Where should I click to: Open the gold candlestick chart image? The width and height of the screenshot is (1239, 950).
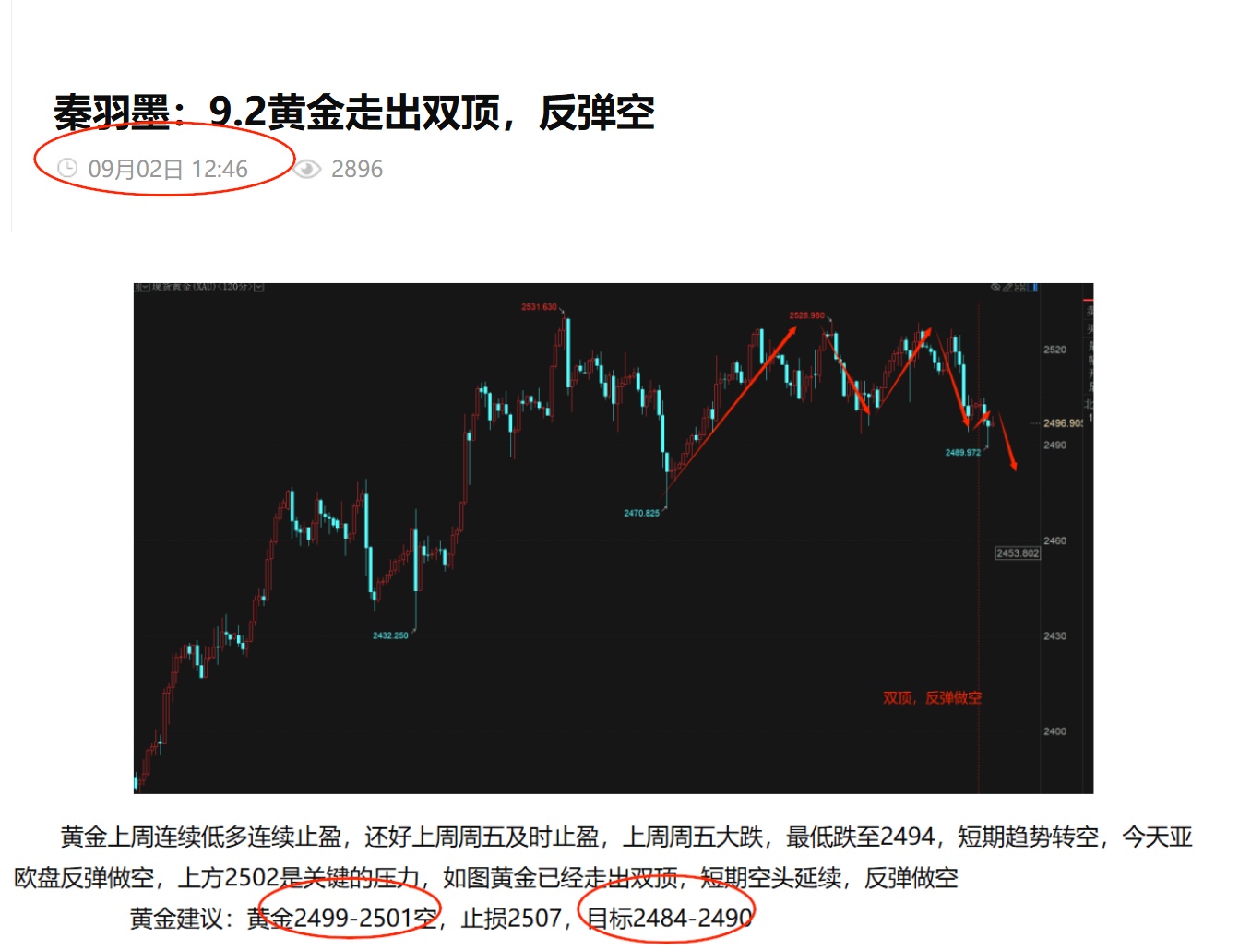614,539
